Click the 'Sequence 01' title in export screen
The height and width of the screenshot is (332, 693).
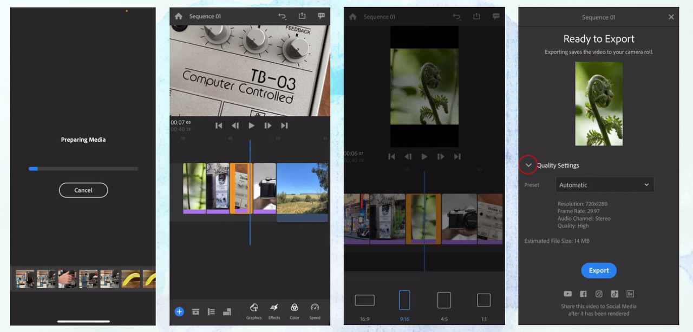click(x=599, y=17)
